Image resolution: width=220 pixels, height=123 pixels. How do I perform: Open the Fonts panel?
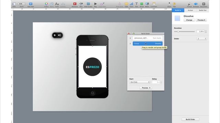click(57, 4)
